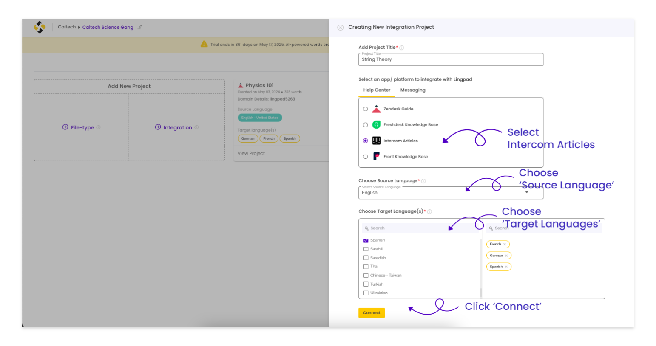The width and height of the screenshot is (656, 346).
Task: Switch to the Help Center tab
Action: (x=377, y=90)
